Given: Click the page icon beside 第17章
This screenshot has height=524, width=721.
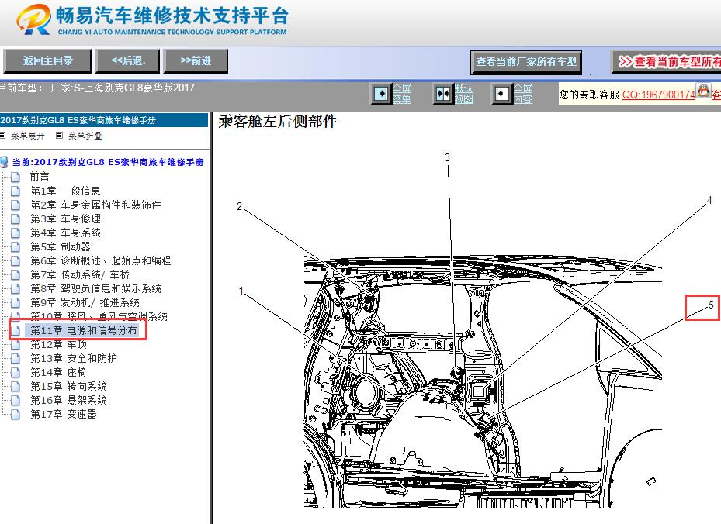Looking at the screenshot, I should pos(16,415).
